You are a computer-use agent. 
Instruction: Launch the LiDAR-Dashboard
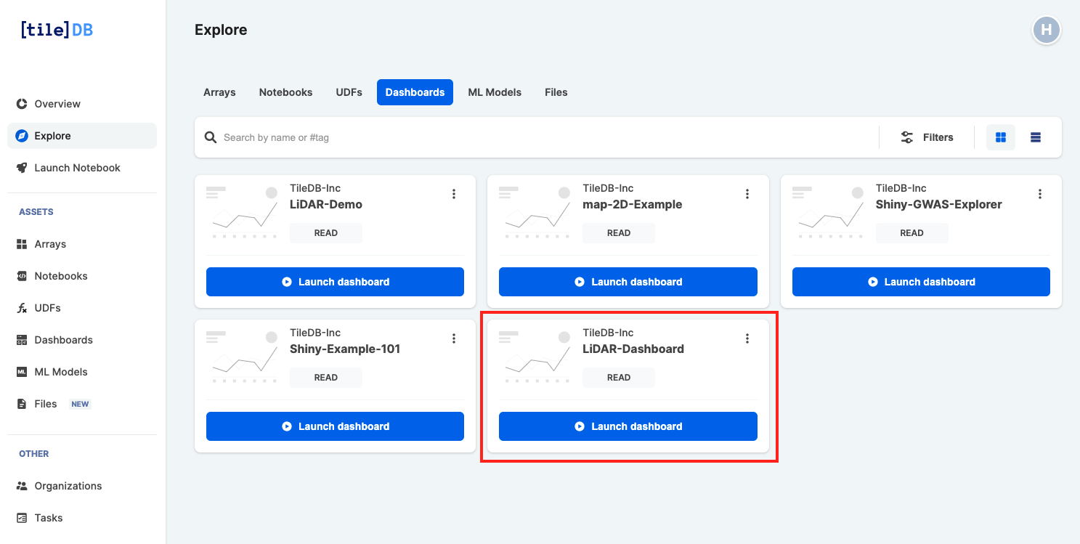628,426
